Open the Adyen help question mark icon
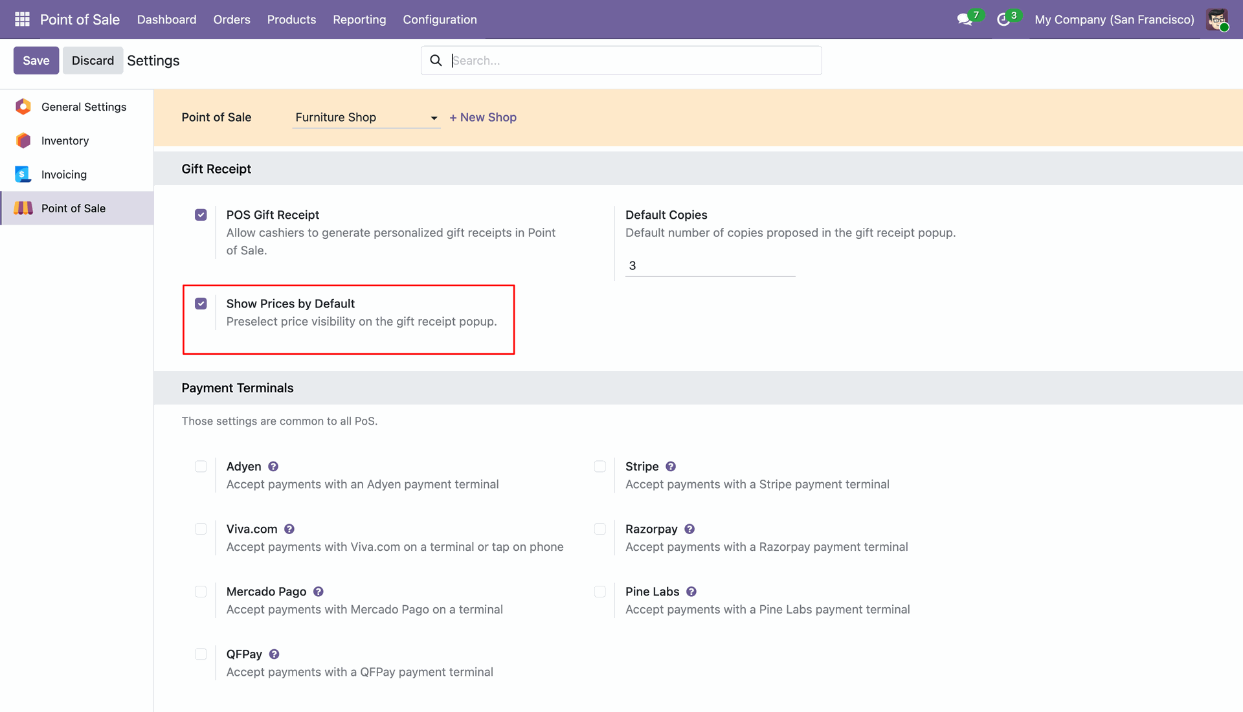Screen dimensions: 1243x712 click(x=273, y=467)
